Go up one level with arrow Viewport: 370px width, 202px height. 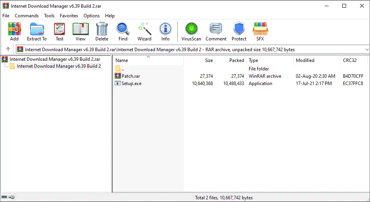(x=8, y=49)
